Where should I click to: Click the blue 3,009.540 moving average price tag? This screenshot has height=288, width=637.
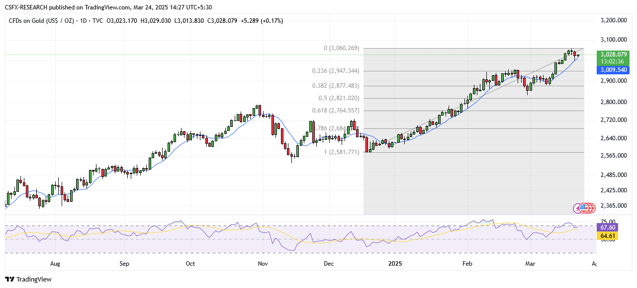pos(614,70)
